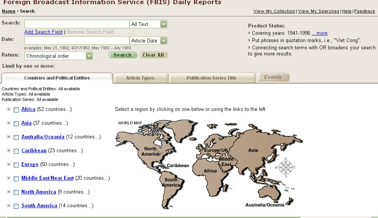This screenshot has width=378, height=218.
Task: Click the Add Search Field link
Action: tap(44, 32)
